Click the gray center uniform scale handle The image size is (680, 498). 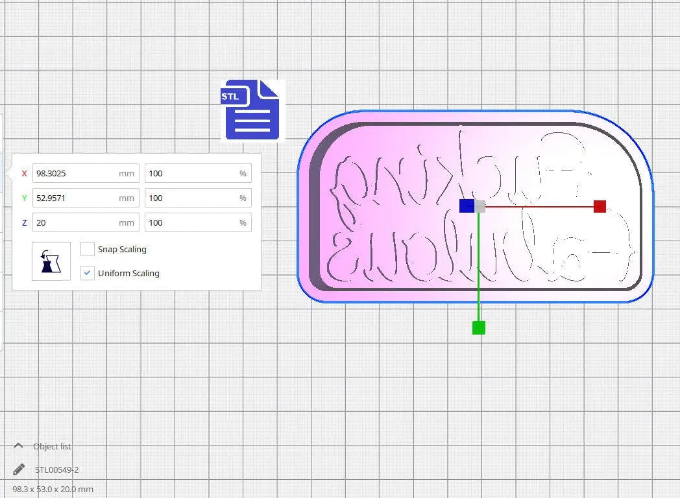[480, 206]
